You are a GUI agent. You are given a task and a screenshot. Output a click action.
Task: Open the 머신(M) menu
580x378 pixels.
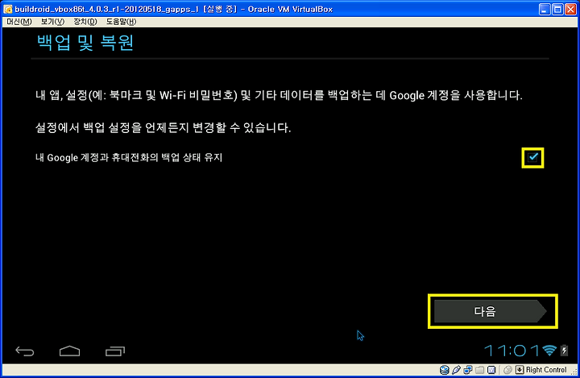point(19,22)
